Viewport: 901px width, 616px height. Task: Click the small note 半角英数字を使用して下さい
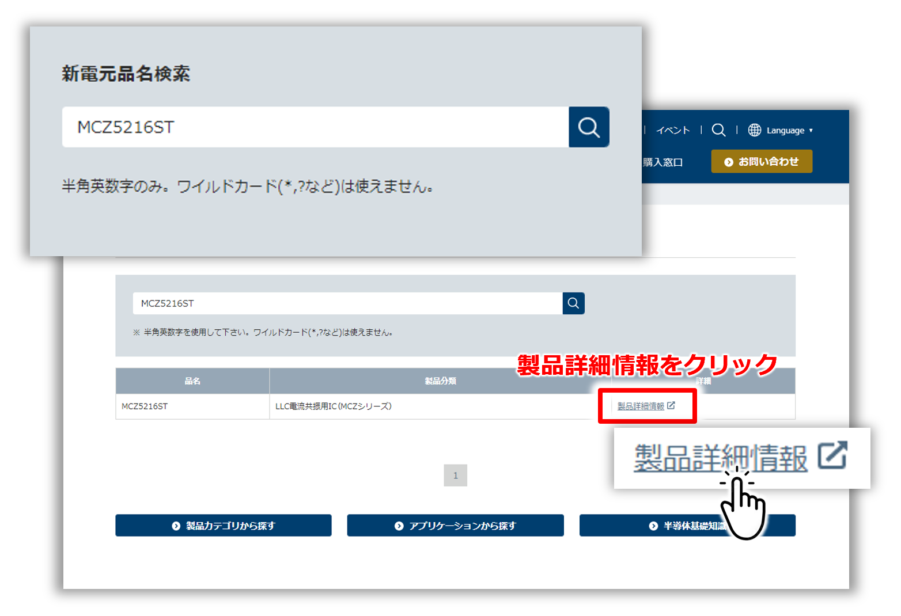(x=263, y=332)
